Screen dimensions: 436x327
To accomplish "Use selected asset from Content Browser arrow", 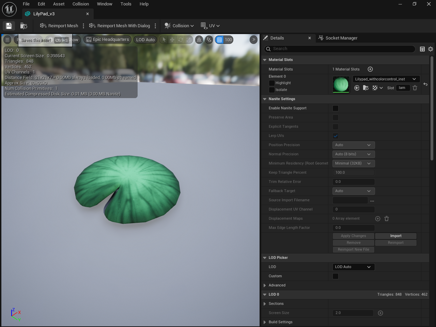I will click(357, 88).
